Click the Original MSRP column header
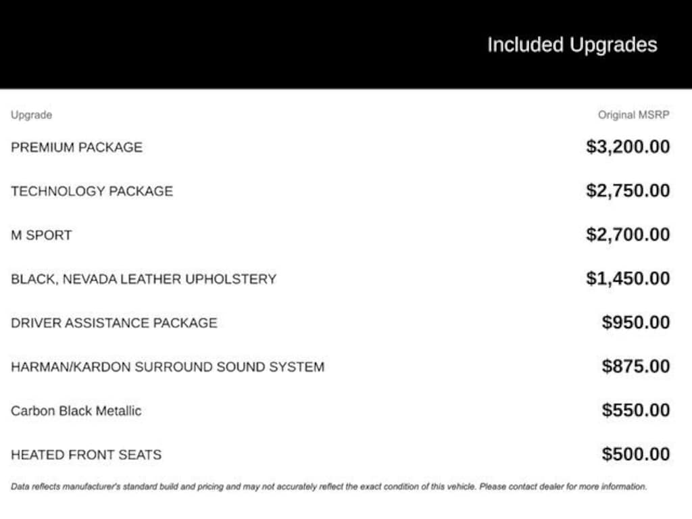 point(633,115)
